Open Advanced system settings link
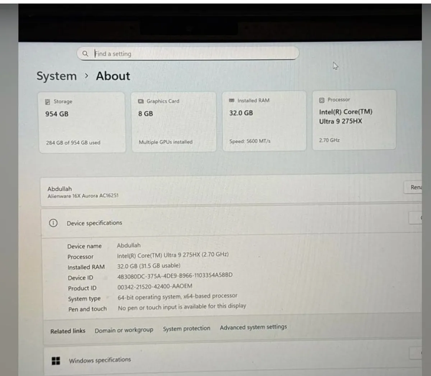The height and width of the screenshot is (376, 431). point(253,327)
